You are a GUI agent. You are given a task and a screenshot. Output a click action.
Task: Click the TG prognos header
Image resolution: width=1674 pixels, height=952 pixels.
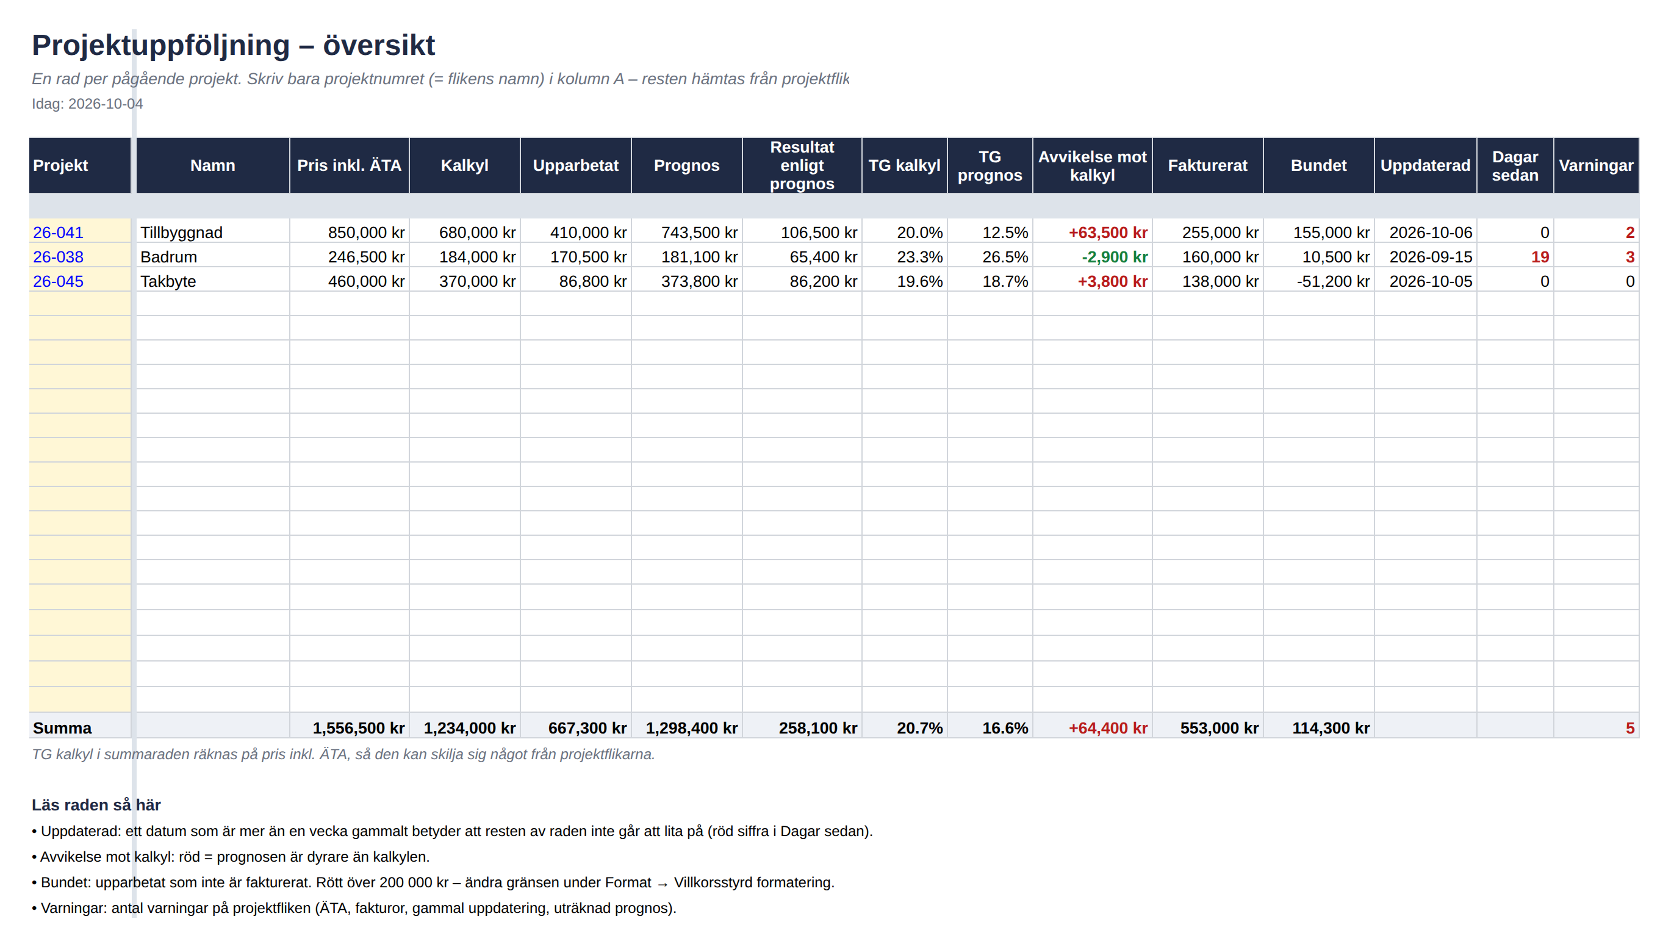click(990, 165)
